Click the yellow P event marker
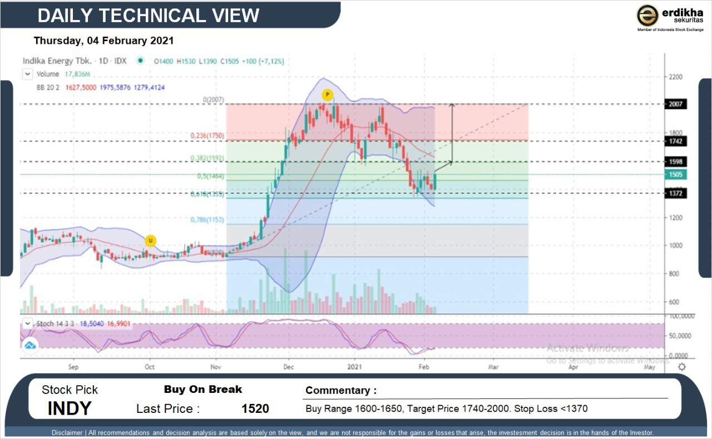This screenshot has width=712, height=439. (x=328, y=94)
